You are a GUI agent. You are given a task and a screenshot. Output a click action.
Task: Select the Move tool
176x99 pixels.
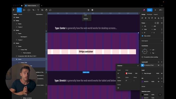tap(19, 10)
